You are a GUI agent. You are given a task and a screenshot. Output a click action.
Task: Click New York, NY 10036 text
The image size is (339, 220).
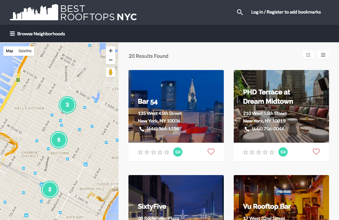click(x=159, y=121)
